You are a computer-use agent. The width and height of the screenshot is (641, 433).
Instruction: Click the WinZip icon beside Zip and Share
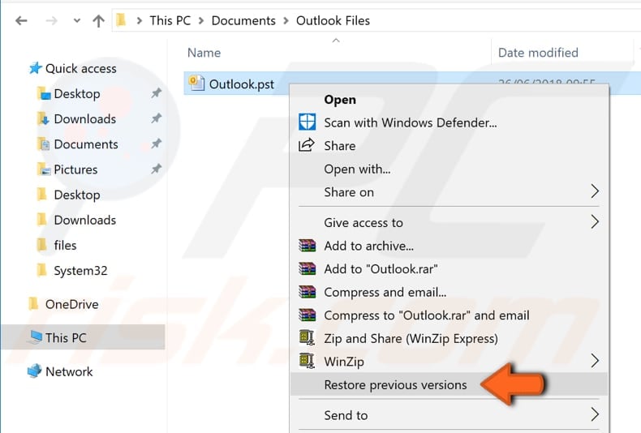[307, 338]
